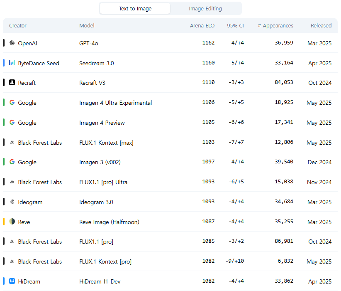Select the Imagen 3 (v002) model name
The image size is (341, 291).
(x=100, y=163)
